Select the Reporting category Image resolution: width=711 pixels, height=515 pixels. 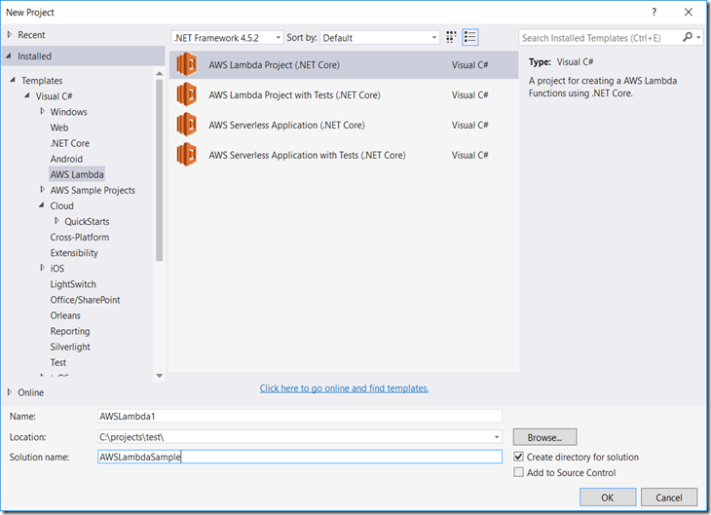click(x=70, y=331)
